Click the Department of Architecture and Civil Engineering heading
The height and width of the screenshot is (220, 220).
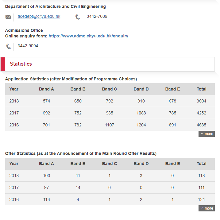coord(56,6)
